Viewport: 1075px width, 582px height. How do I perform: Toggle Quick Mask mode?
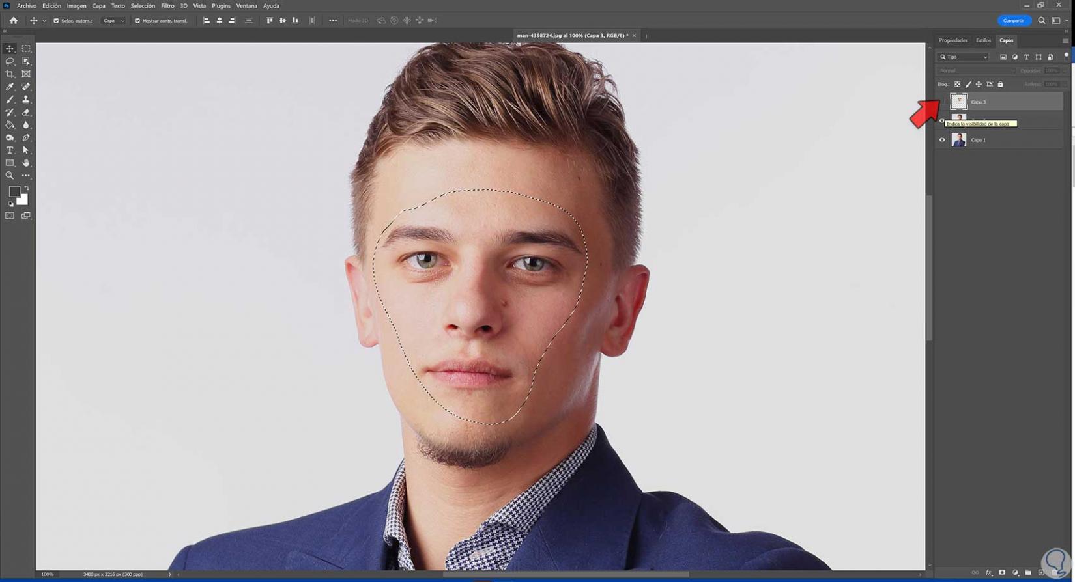point(10,215)
